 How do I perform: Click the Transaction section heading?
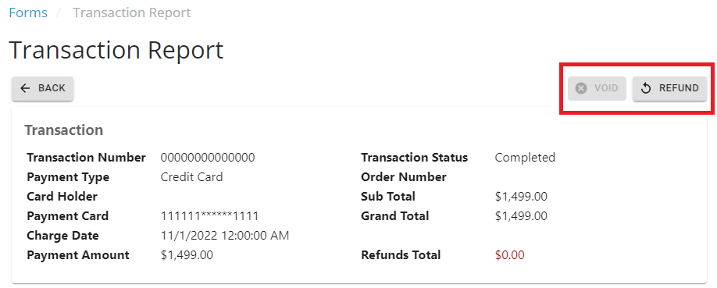pos(63,130)
